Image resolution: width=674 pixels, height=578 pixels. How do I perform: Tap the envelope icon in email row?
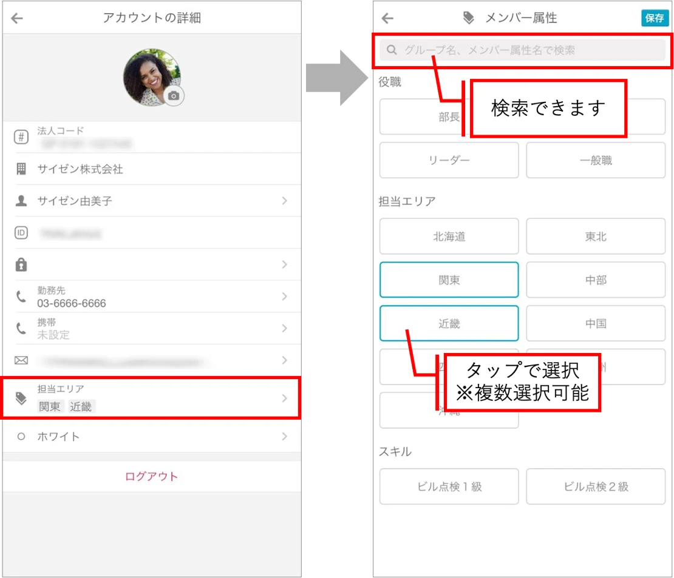pos(21,360)
